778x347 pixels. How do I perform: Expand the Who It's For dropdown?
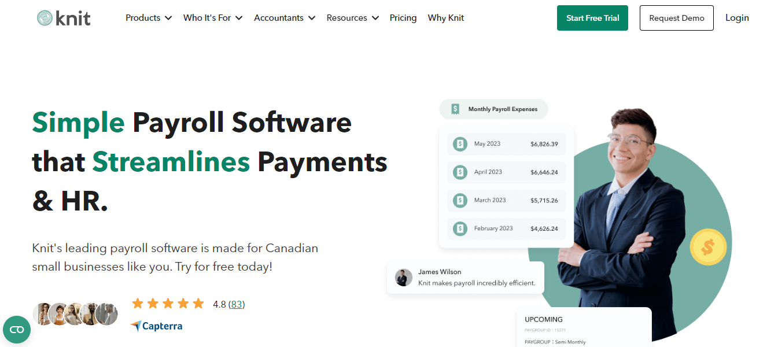(x=213, y=18)
